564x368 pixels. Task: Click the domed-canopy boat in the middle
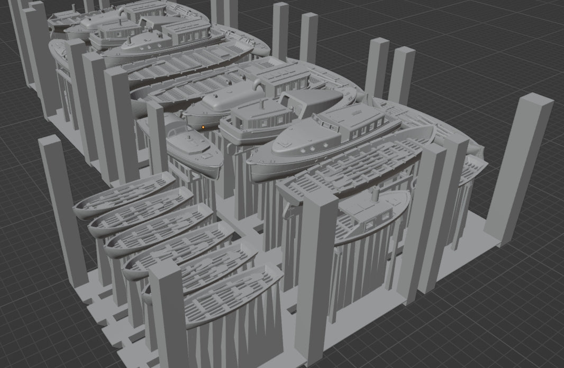222,103
